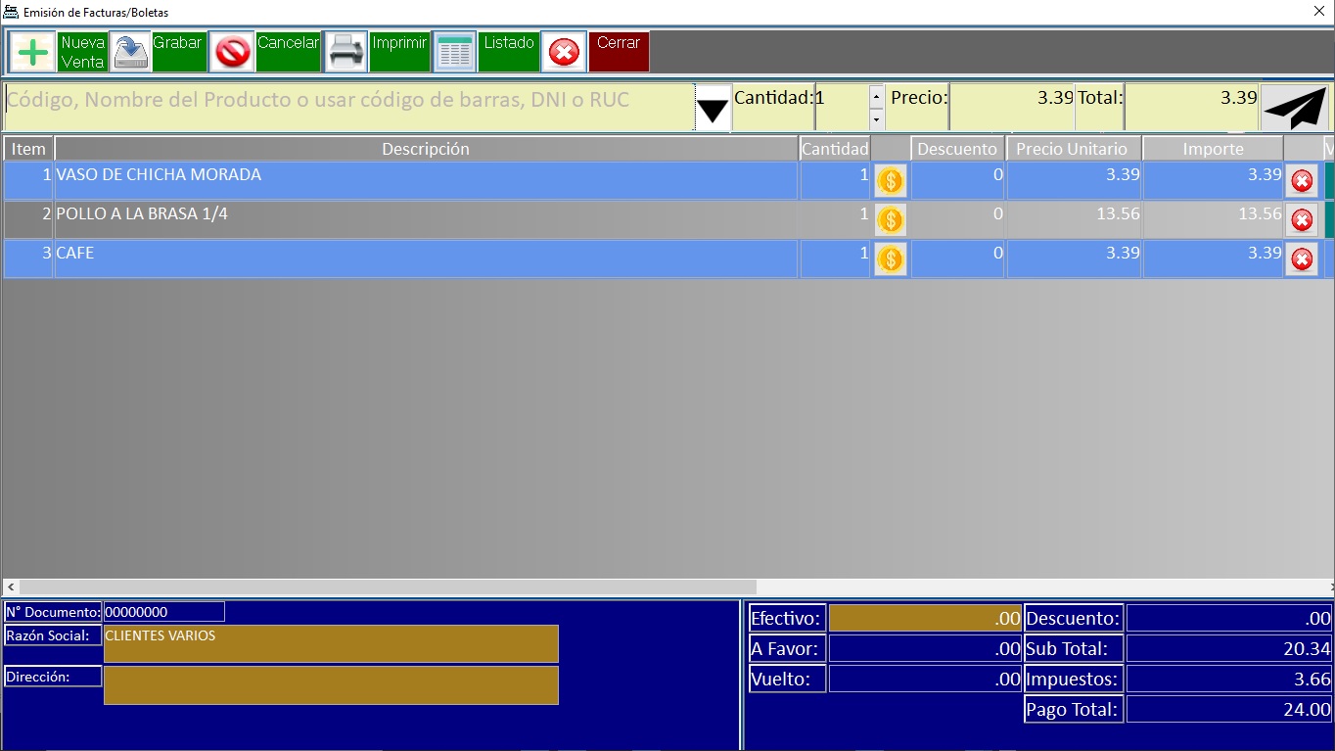This screenshot has width=1335, height=751.
Task: Remove POLLO A LA BRASA 1/4 with red X
Action: coord(1302,219)
